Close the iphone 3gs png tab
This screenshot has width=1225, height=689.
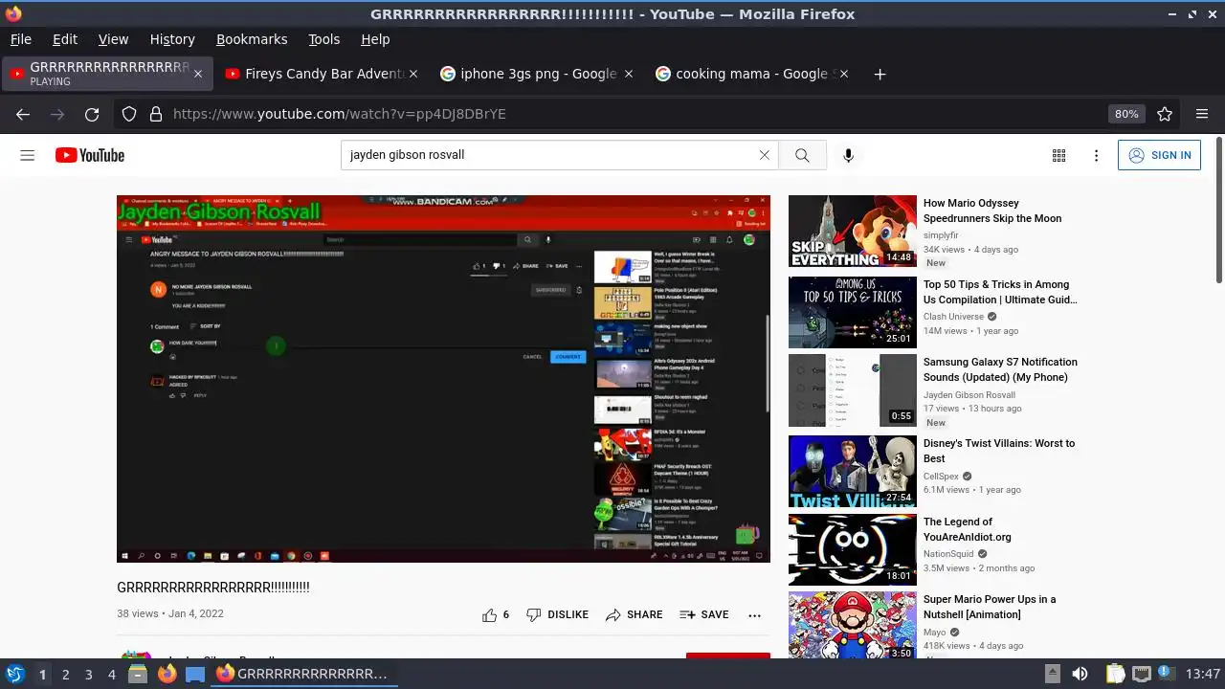(629, 74)
